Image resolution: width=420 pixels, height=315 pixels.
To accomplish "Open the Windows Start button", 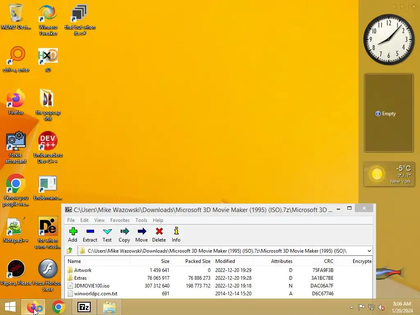I will tap(10, 307).
